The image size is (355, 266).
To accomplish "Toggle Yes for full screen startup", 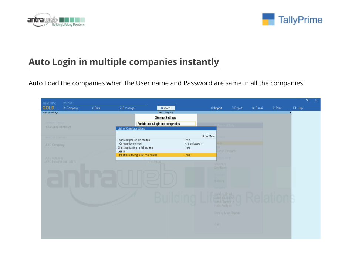I will (188, 147).
